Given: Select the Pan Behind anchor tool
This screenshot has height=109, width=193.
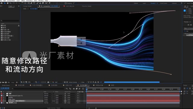Looking at the screenshot, I should (25, 3).
